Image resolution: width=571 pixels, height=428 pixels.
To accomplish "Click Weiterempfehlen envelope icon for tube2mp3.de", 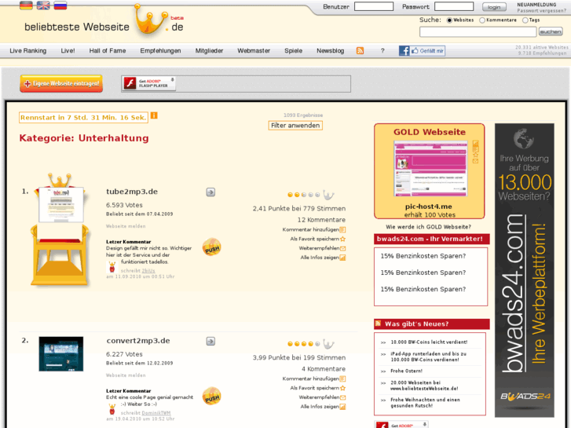I will [x=342, y=248].
